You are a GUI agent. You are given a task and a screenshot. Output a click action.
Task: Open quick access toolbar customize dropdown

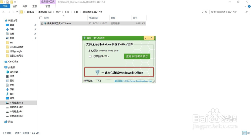(15, 2)
